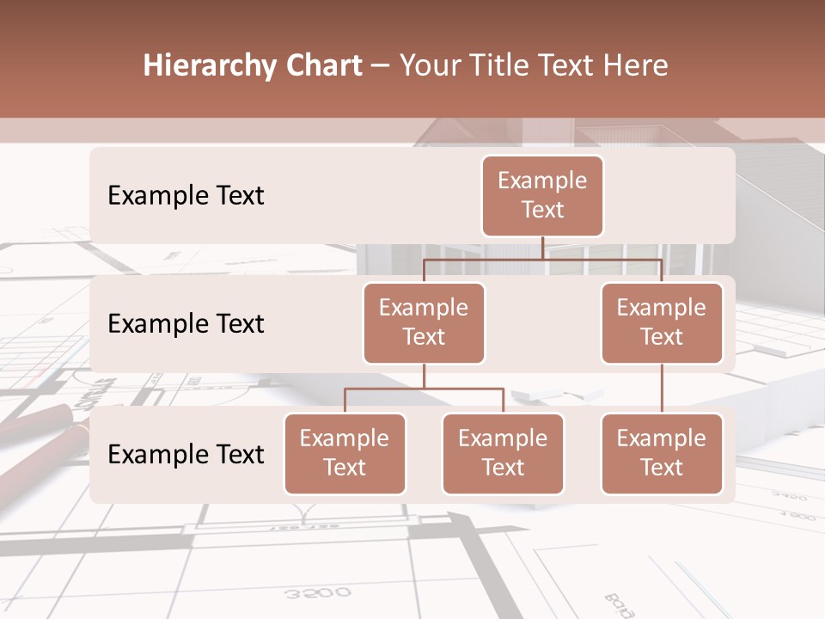Click the rightmost bottom-row Example Text box
The width and height of the screenshot is (825, 619).
coord(662,454)
